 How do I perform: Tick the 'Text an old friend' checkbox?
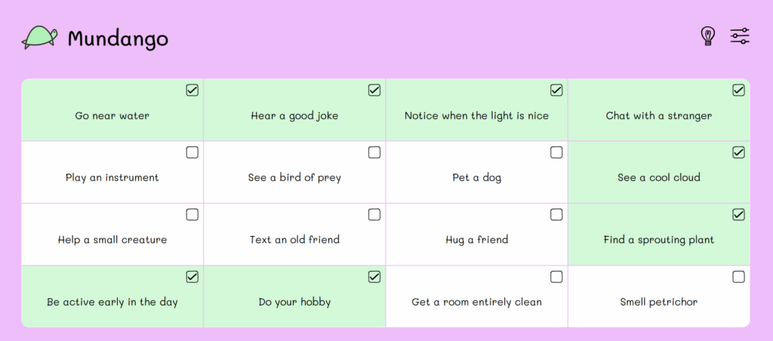pos(374,215)
